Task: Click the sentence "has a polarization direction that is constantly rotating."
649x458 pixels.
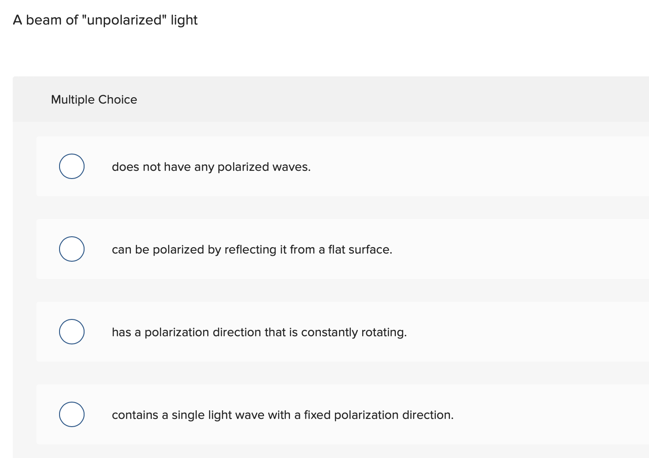Action: 259,333
